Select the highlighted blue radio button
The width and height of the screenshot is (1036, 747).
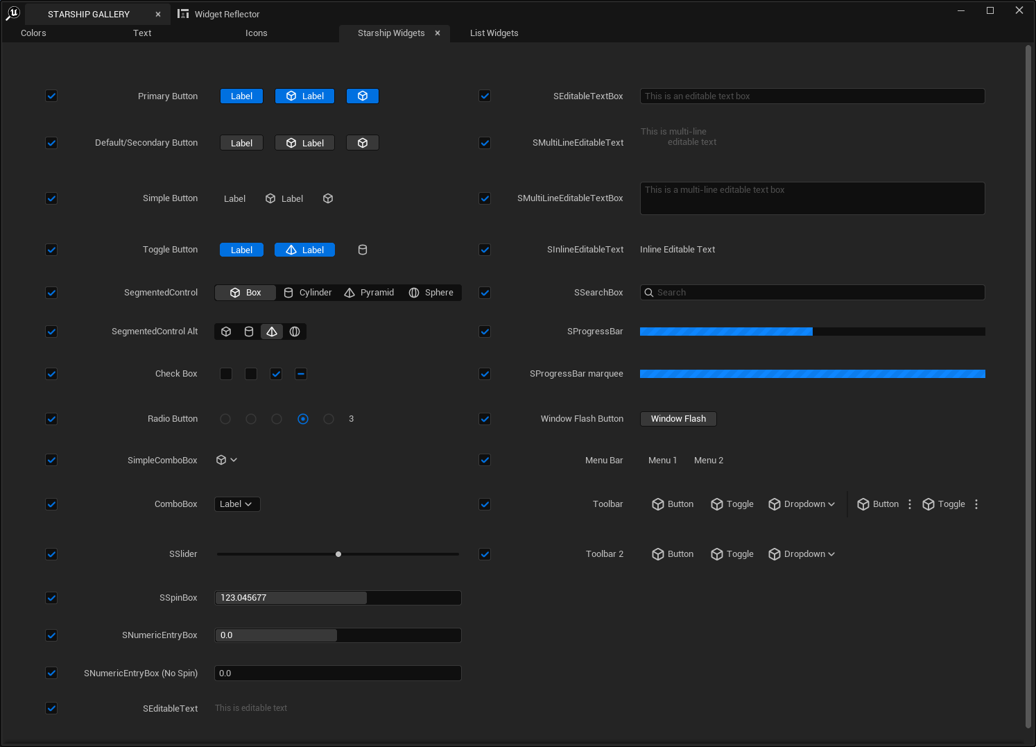303,419
